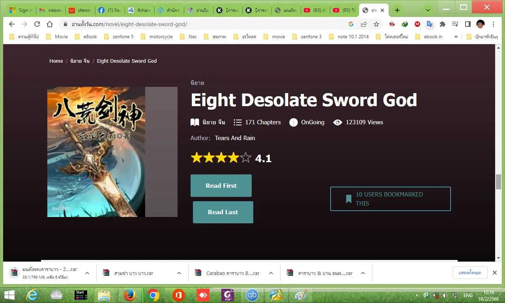Click the 10 Users Bookmarked This box
Viewport: 505px width, 303px height.
[390, 199]
